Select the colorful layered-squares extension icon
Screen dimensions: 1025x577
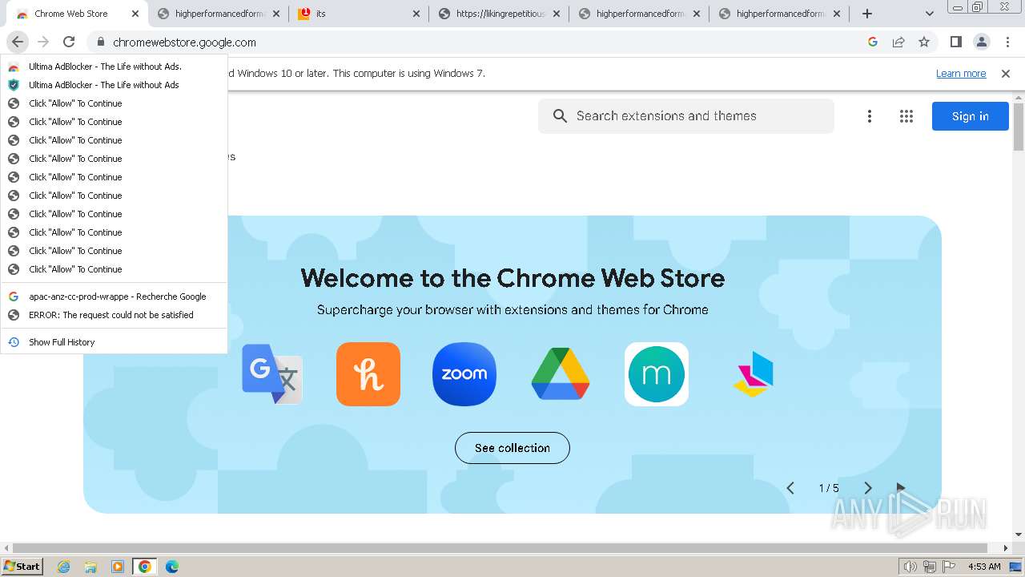754,374
